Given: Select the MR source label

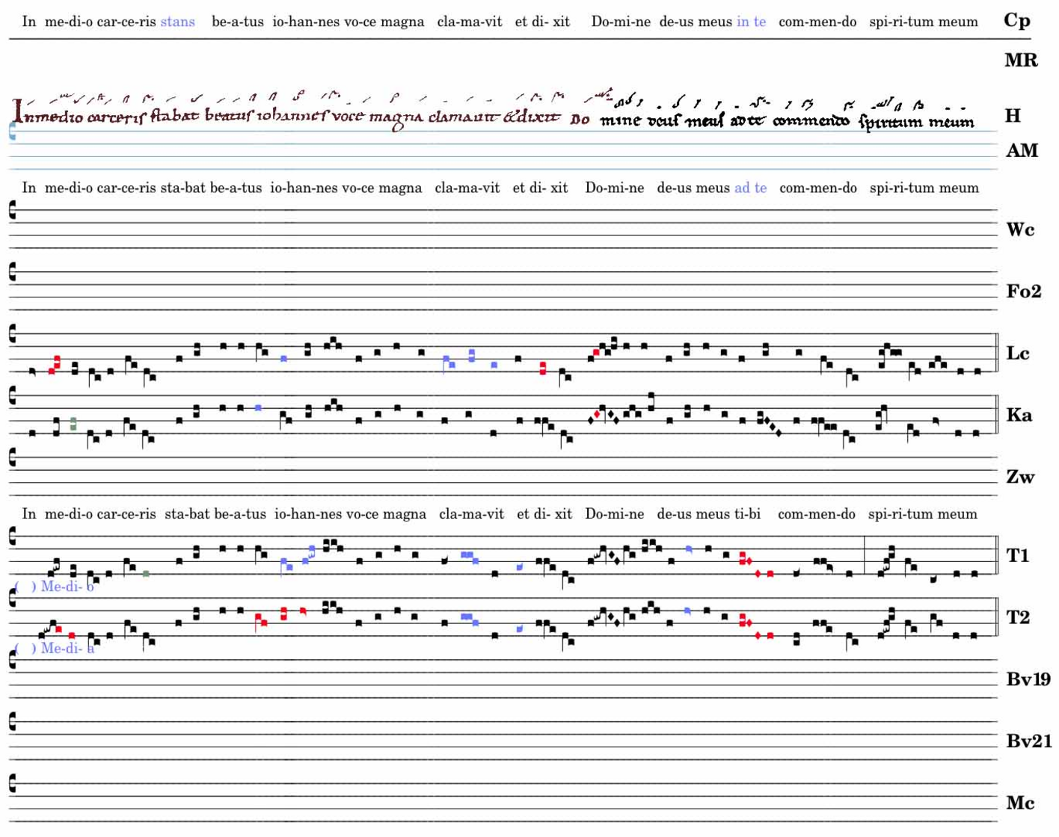Looking at the screenshot, I should [1021, 61].
